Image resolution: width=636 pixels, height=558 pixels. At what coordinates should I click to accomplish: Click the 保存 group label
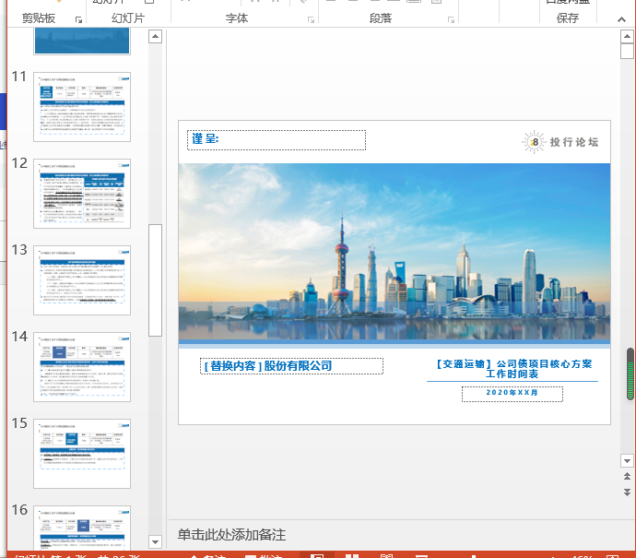(568, 18)
